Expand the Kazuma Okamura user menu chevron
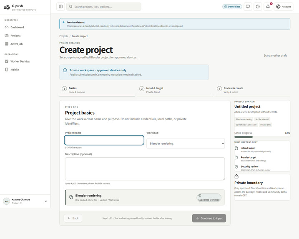 [46, 201]
